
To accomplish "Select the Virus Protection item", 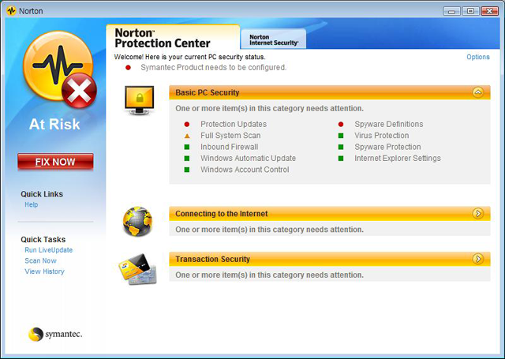I will click(382, 136).
